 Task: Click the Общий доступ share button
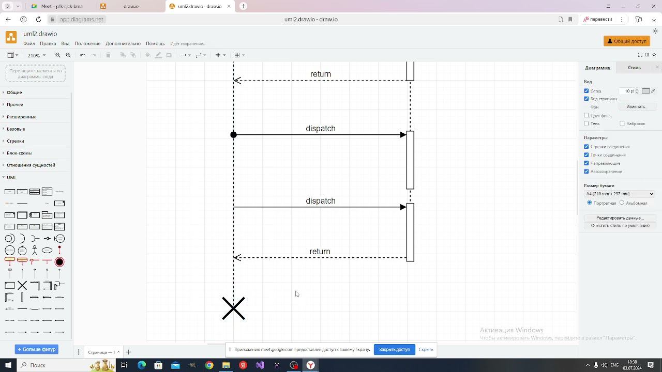[x=627, y=41]
